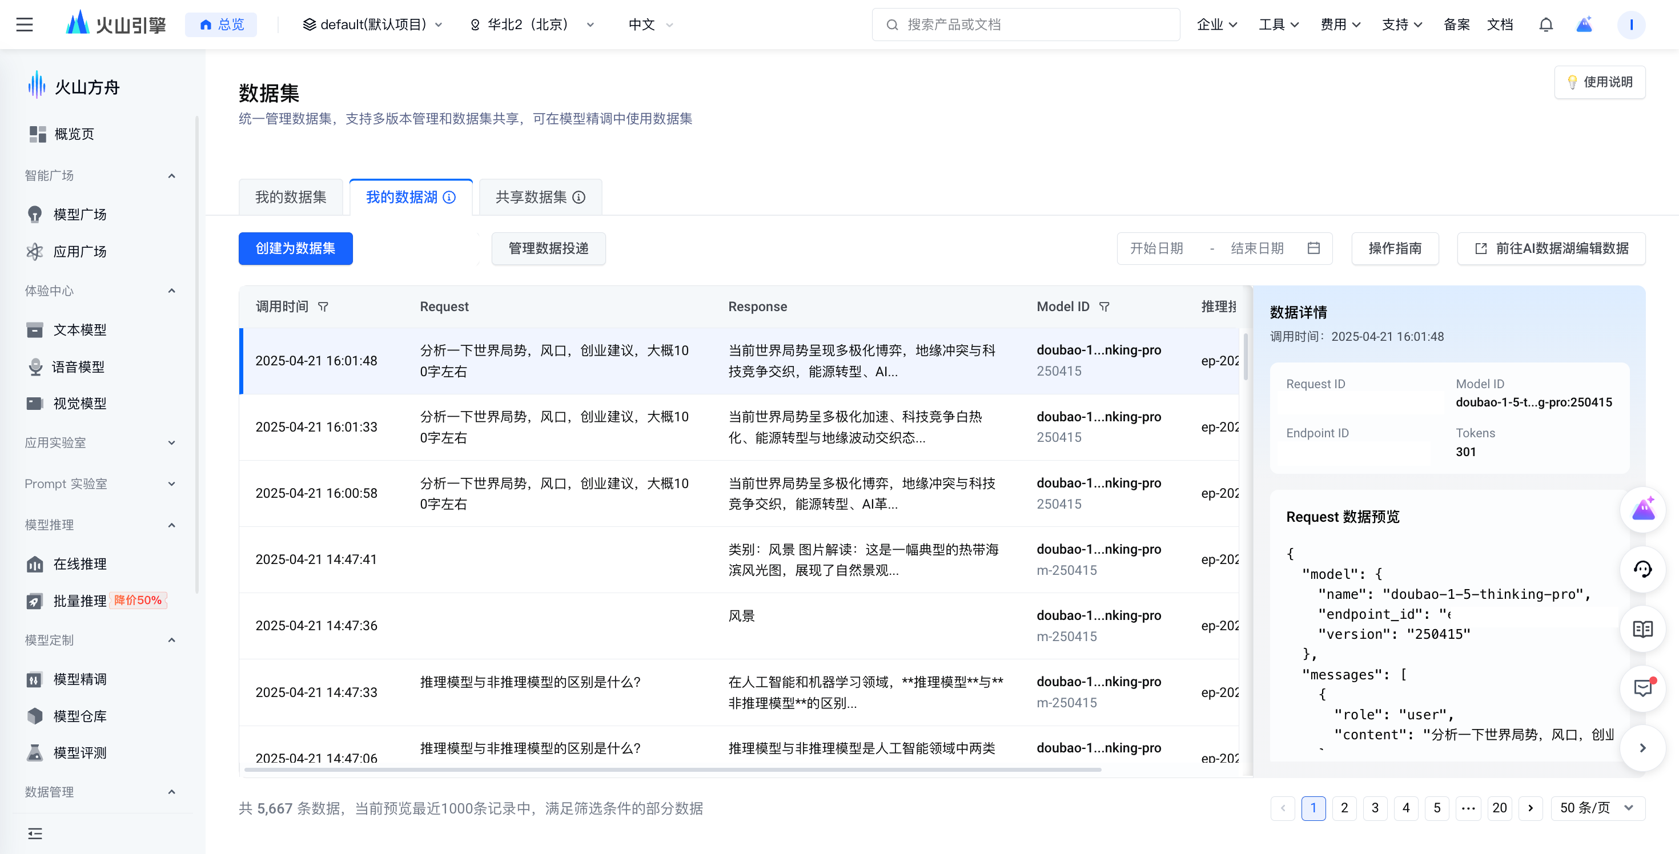Collapse the 智能广场 sidebar section
Screen dimensions: 1679x854
pos(171,176)
